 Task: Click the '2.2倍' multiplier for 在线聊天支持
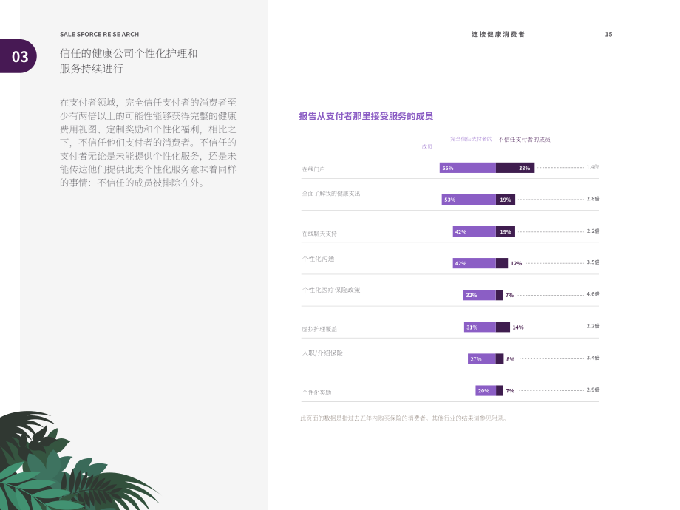[x=593, y=231]
